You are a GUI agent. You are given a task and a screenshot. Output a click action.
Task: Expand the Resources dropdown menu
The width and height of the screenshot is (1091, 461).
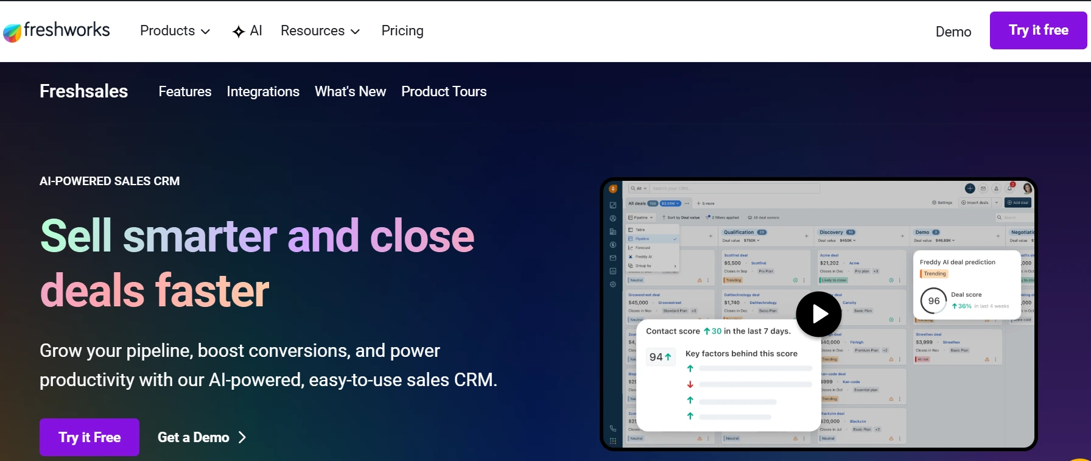[320, 30]
